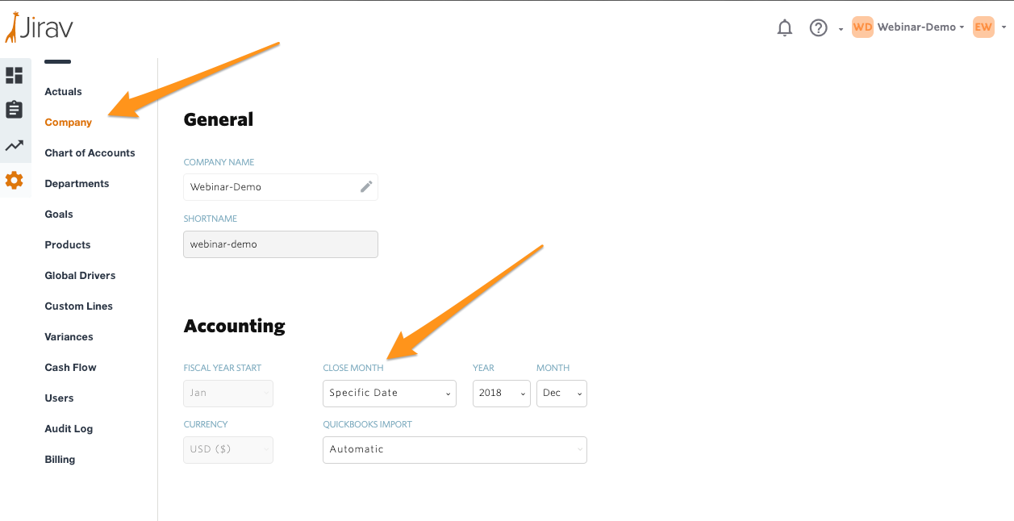Open the clipboard reports icon
The image size is (1014, 521).
(15, 110)
